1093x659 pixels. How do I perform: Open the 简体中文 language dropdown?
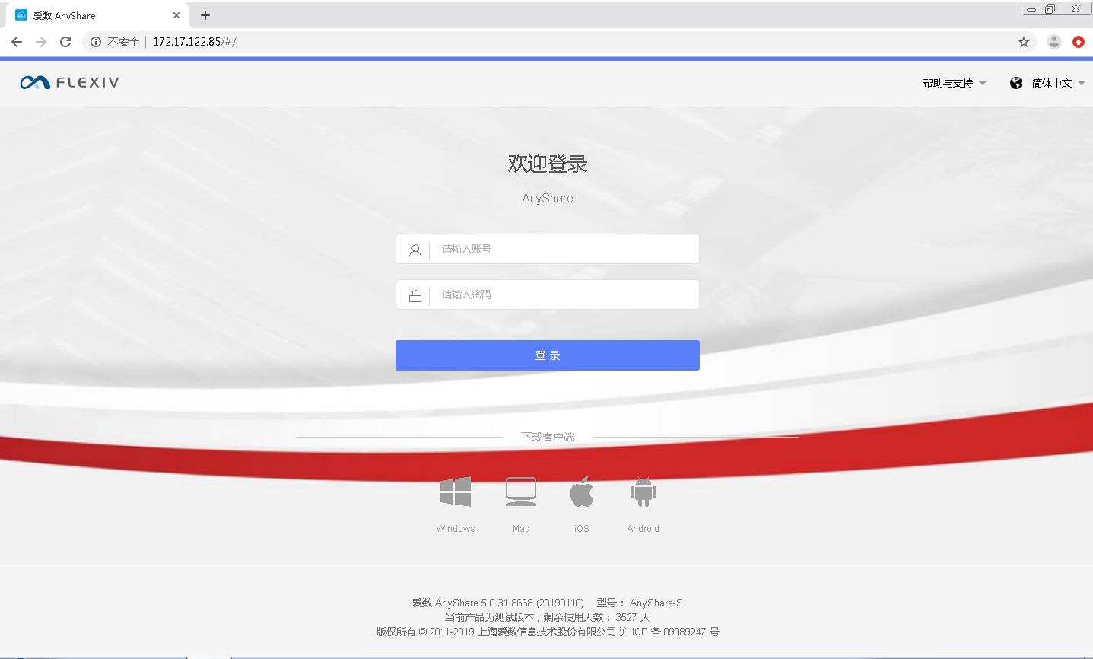(x=1058, y=83)
